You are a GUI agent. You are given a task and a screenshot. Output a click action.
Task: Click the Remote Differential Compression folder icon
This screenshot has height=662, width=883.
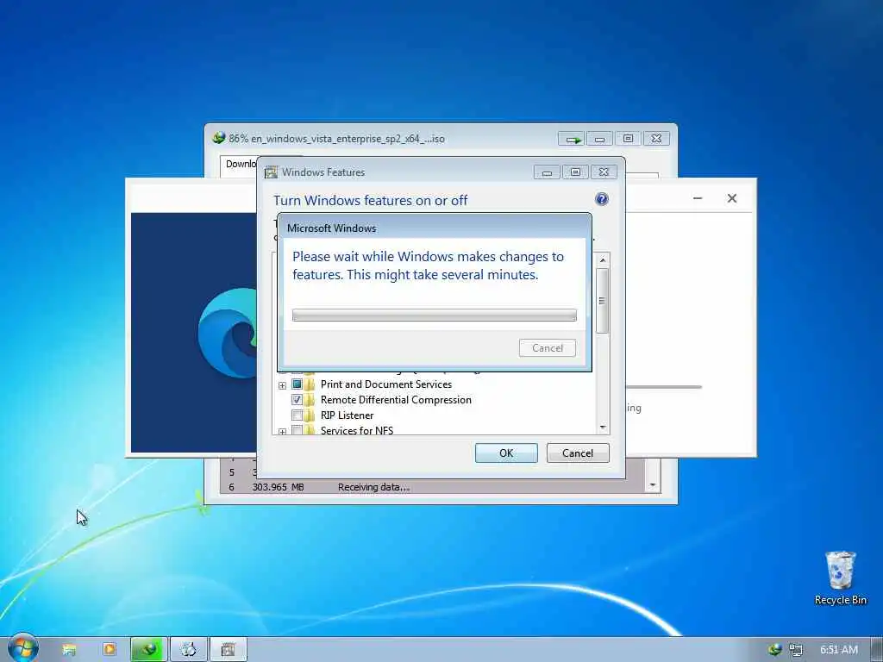click(310, 400)
